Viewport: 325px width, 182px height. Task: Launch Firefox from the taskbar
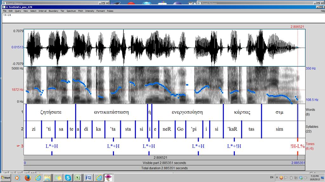(x=28, y=178)
